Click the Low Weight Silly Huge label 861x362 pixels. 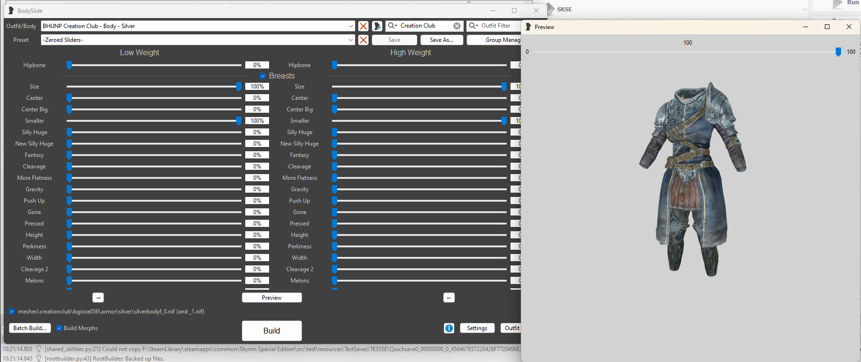coord(34,132)
